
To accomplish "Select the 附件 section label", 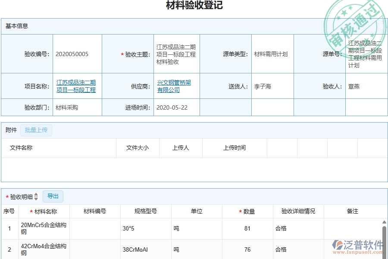I will (10, 130).
